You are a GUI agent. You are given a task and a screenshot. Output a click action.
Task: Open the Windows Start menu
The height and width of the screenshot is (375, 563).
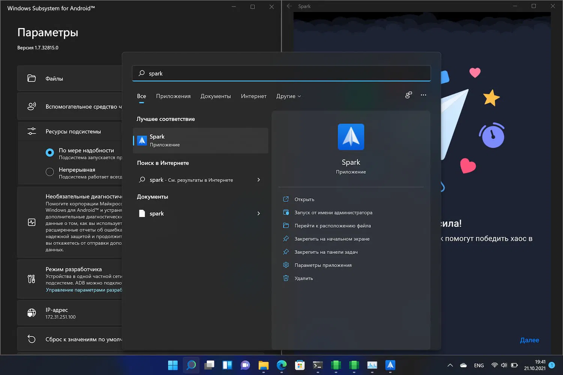[x=173, y=365]
